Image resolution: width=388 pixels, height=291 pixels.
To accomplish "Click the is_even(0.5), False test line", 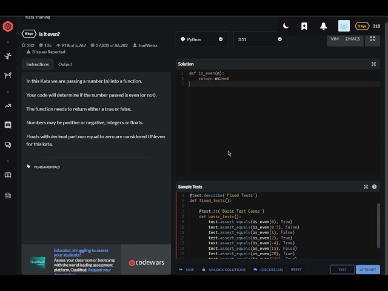I will (253, 227).
